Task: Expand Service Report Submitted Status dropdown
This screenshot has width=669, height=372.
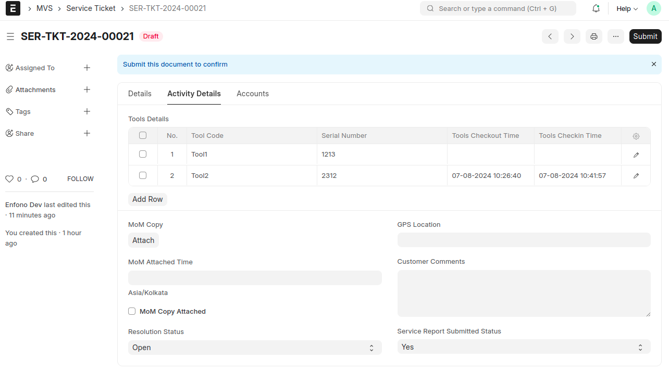Action: [524, 347]
